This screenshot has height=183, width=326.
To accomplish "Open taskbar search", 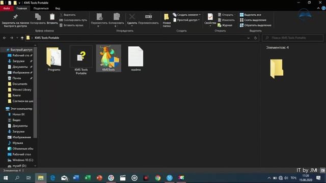I will coord(17,178).
